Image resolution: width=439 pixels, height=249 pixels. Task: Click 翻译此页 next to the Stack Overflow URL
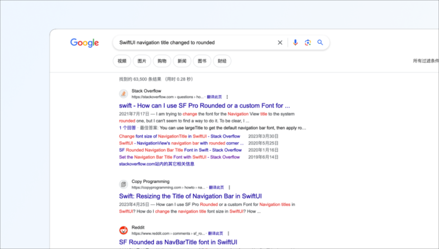point(214,97)
